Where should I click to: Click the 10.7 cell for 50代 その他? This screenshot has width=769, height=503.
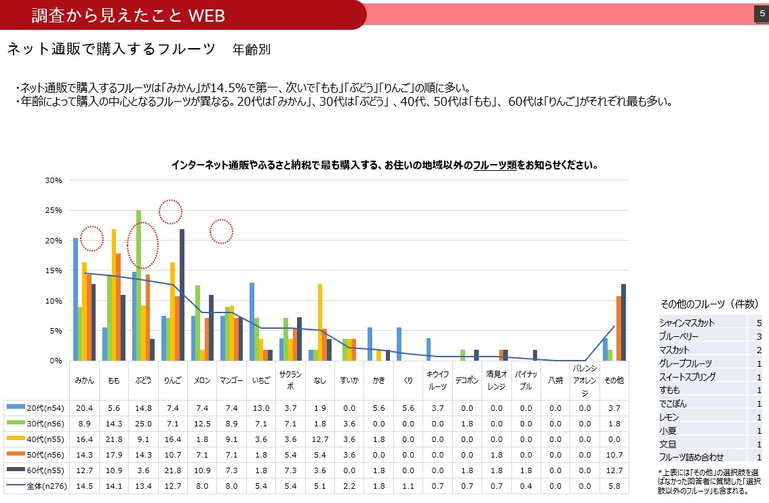(x=614, y=455)
